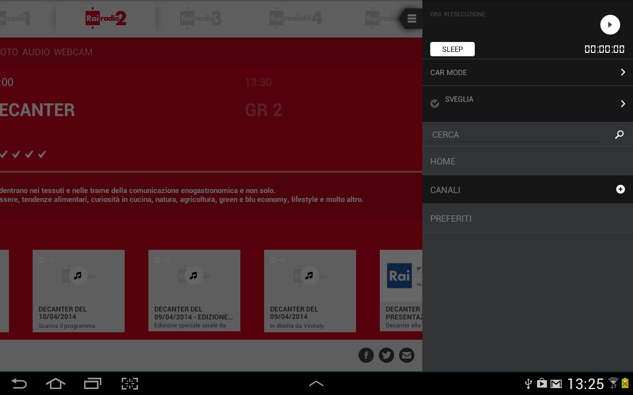Close the side menu hamburger icon

click(x=411, y=19)
